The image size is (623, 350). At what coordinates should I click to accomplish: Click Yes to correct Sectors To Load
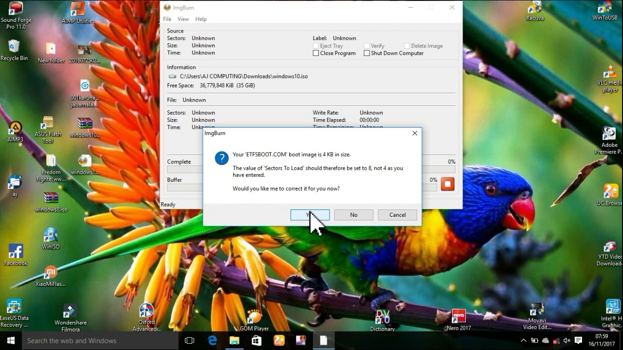310,215
